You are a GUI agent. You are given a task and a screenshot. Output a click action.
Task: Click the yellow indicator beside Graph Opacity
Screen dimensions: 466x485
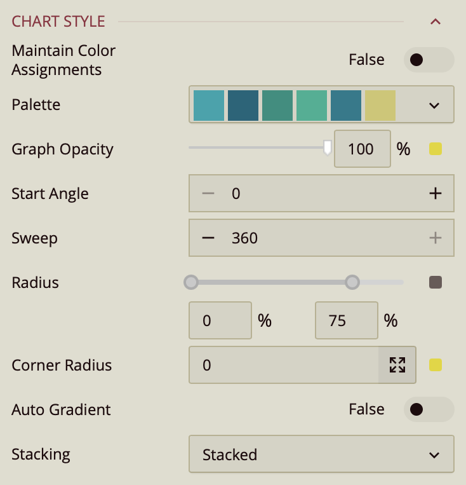coord(436,149)
